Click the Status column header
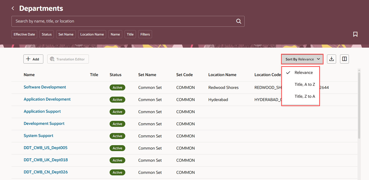 (115, 75)
